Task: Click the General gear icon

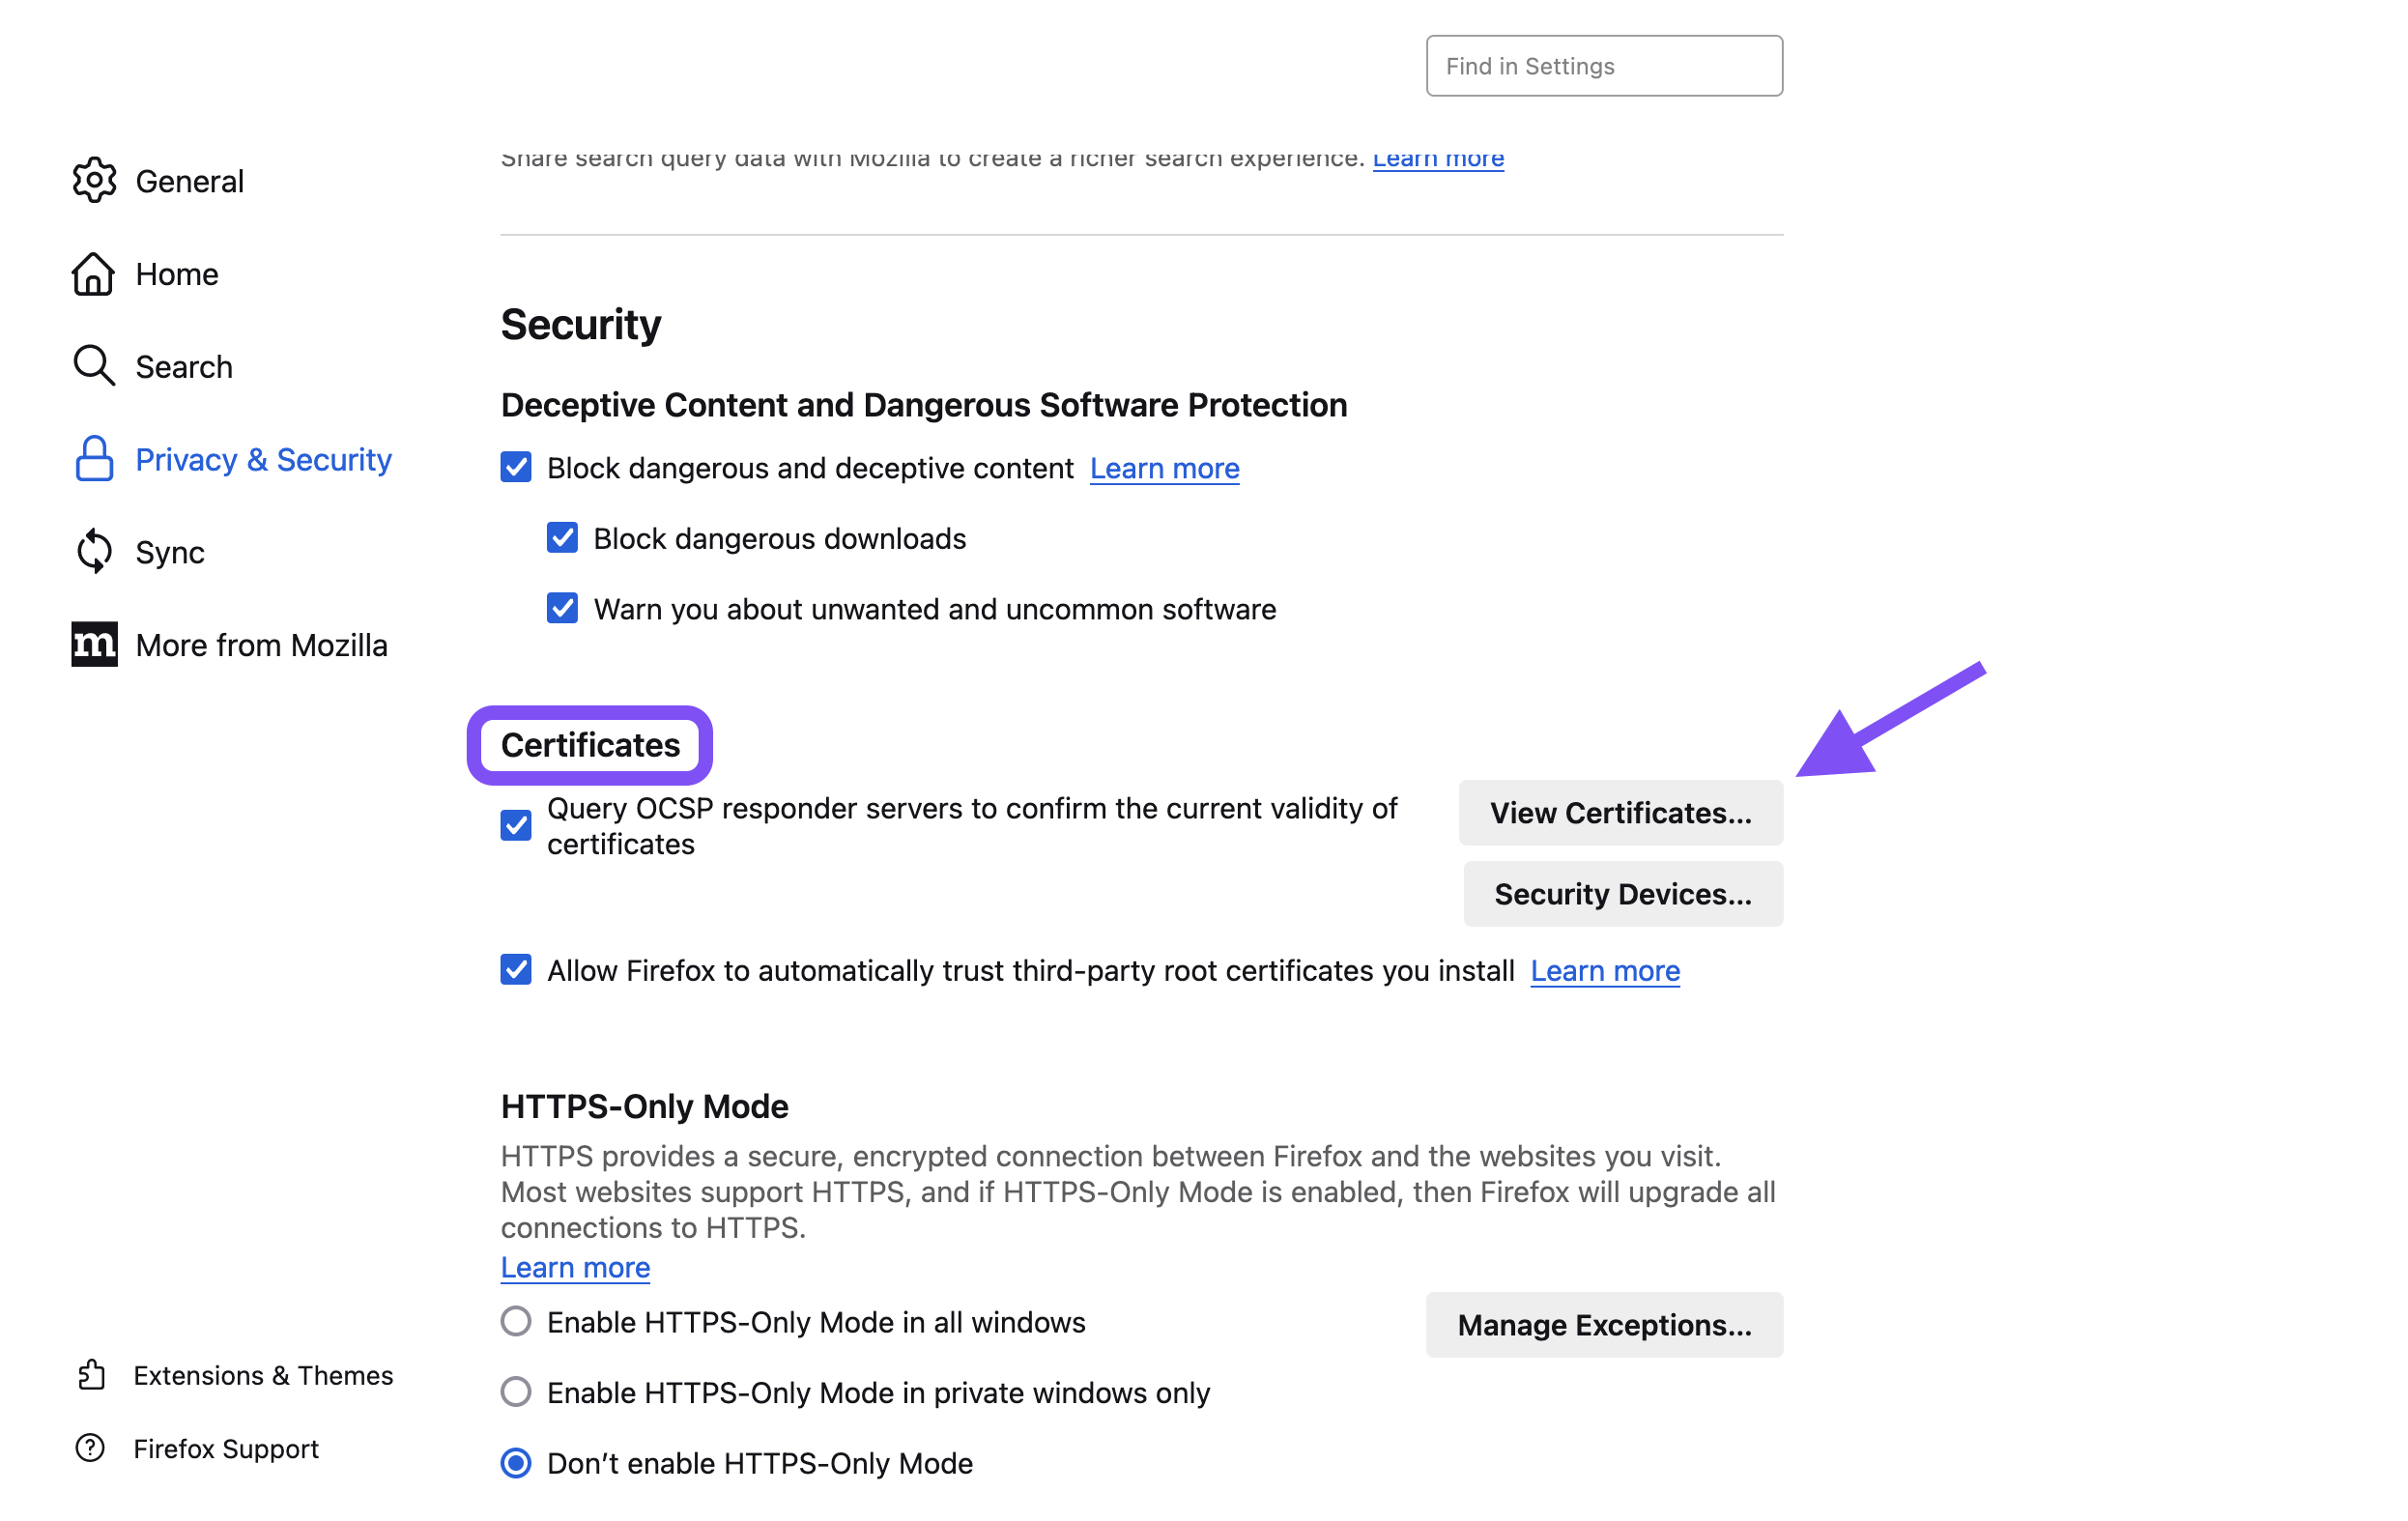Action: point(94,180)
